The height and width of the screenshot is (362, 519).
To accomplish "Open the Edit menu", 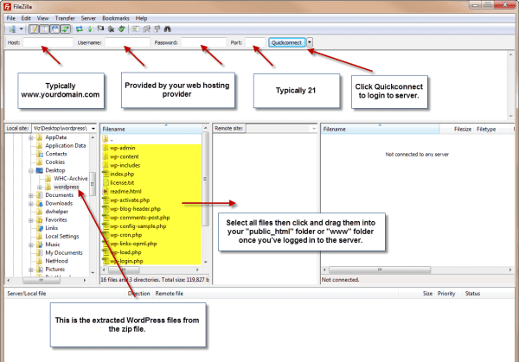I will [x=26, y=18].
